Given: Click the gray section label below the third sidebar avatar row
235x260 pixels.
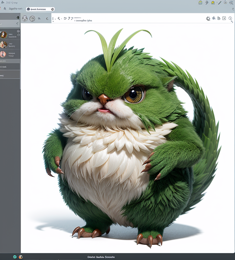Looking at the screenshot, I should click(x=3, y=61).
